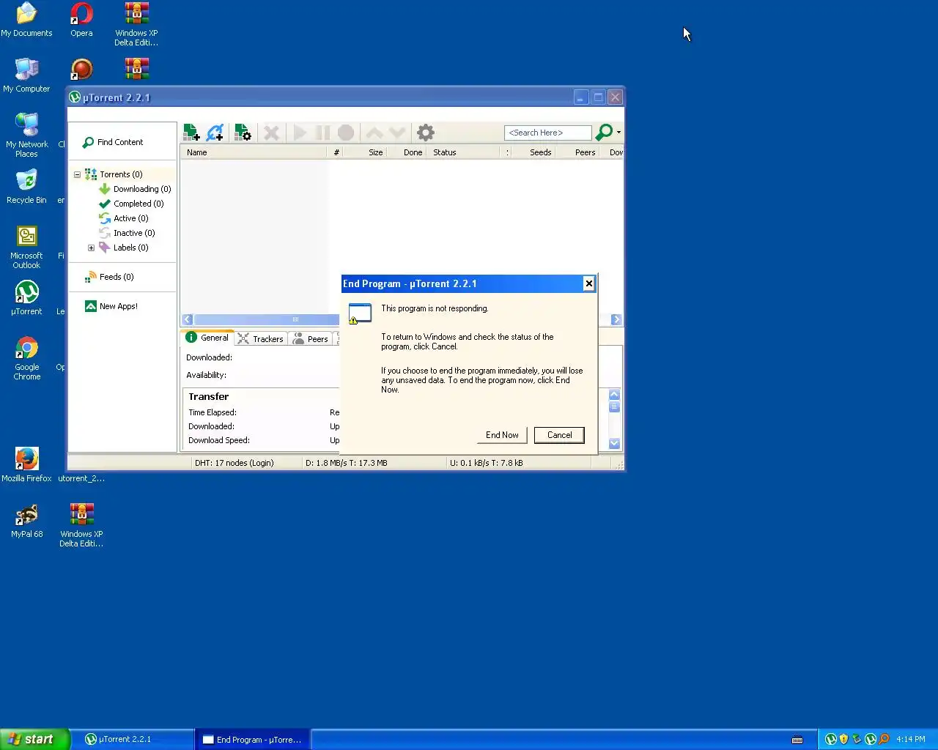Viewport: 938px width, 750px height.
Task: Open New Apps! in the sidebar
Action: (118, 306)
